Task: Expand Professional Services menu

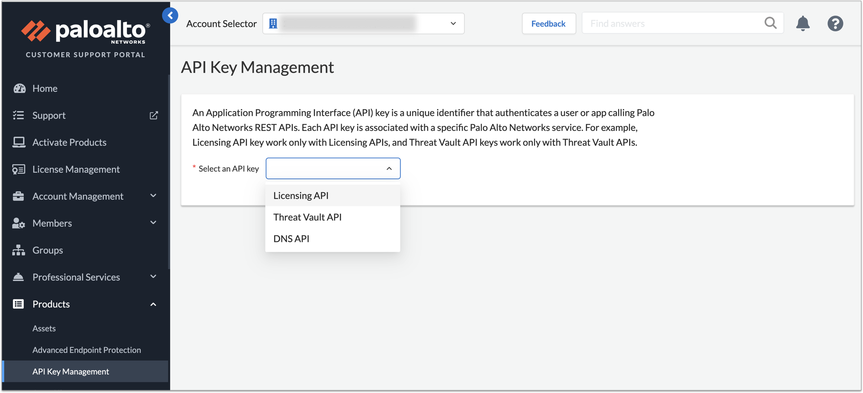Action: [153, 277]
